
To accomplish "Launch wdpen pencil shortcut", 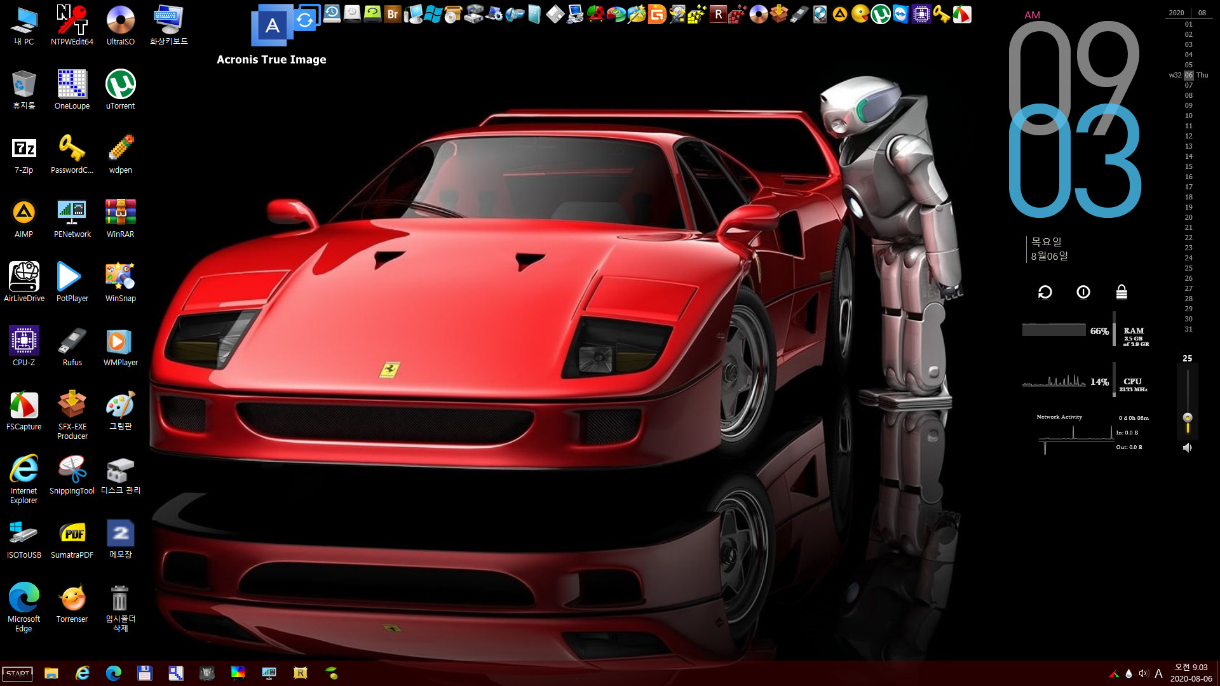I will pyautogui.click(x=120, y=154).
